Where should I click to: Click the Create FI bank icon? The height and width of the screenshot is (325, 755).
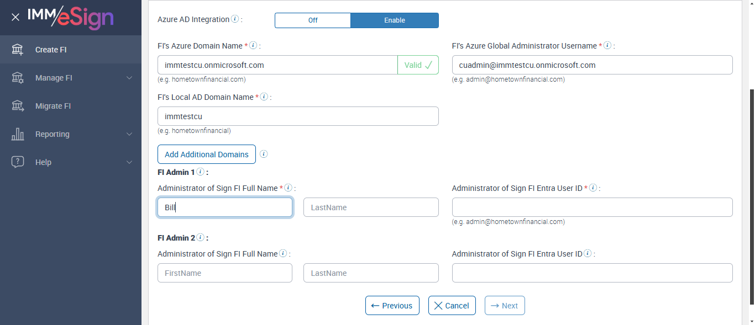tap(18, 50)
